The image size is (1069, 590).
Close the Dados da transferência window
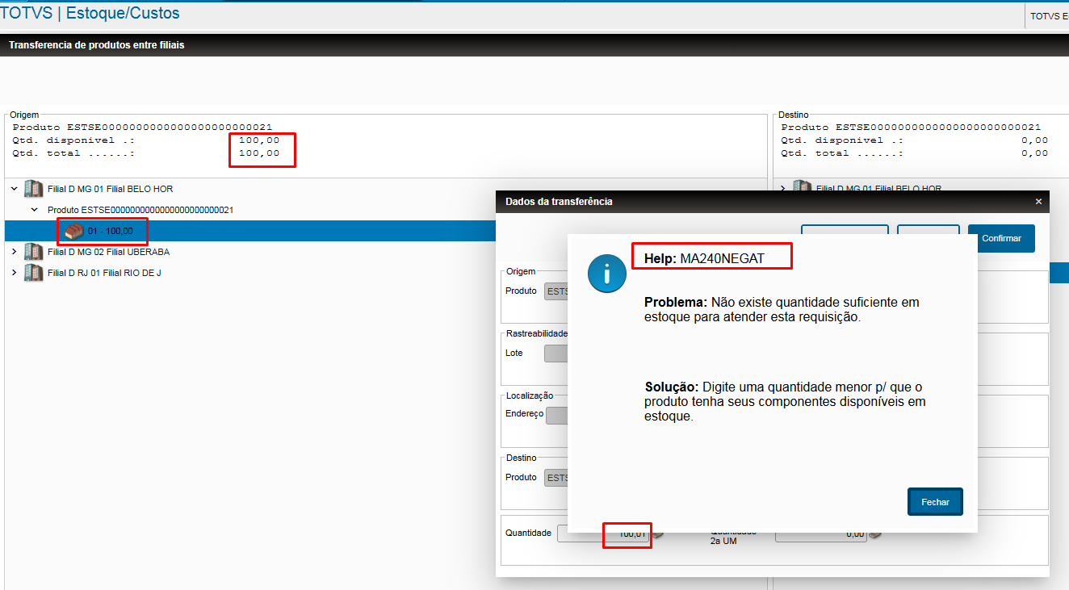tap(1038, 202)
